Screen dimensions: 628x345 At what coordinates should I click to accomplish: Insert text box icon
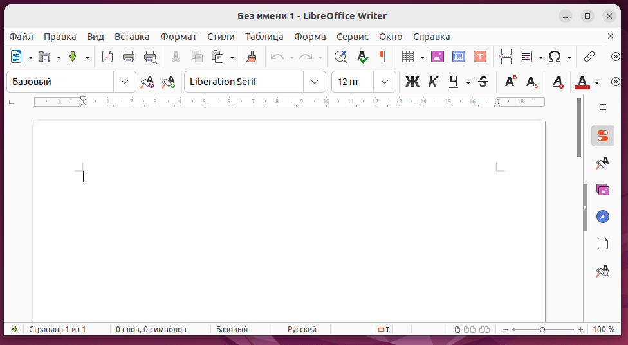coord(480,57)
